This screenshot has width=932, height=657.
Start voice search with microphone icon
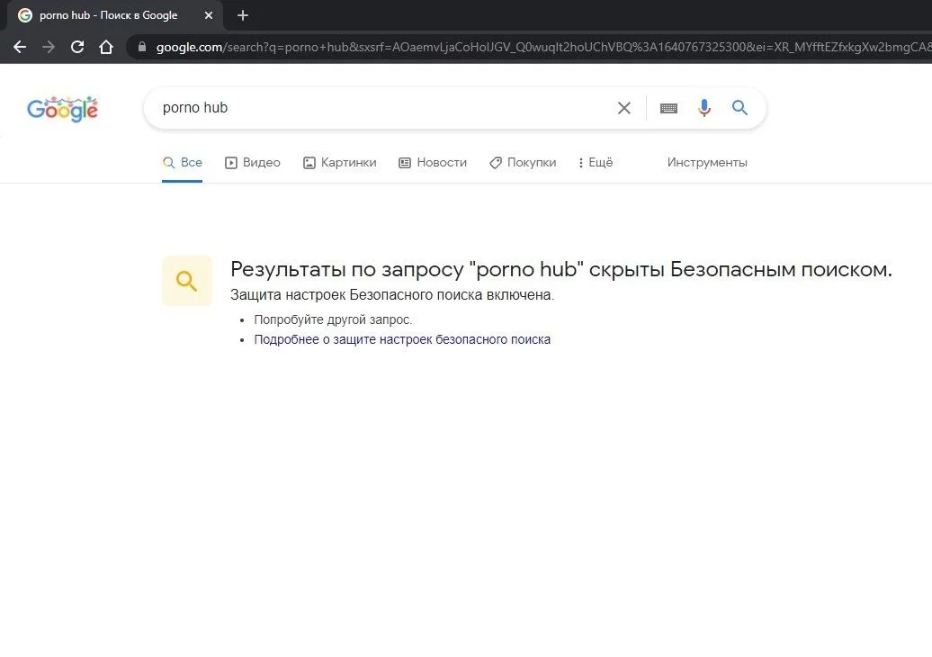704,108
